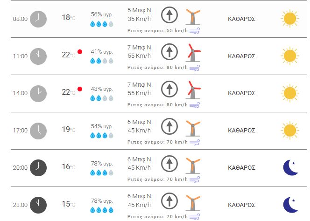The height and width of the screenshot is (221, 310).
Task: Click the moon icon in the 20:00 row
Action: [290, 167]
